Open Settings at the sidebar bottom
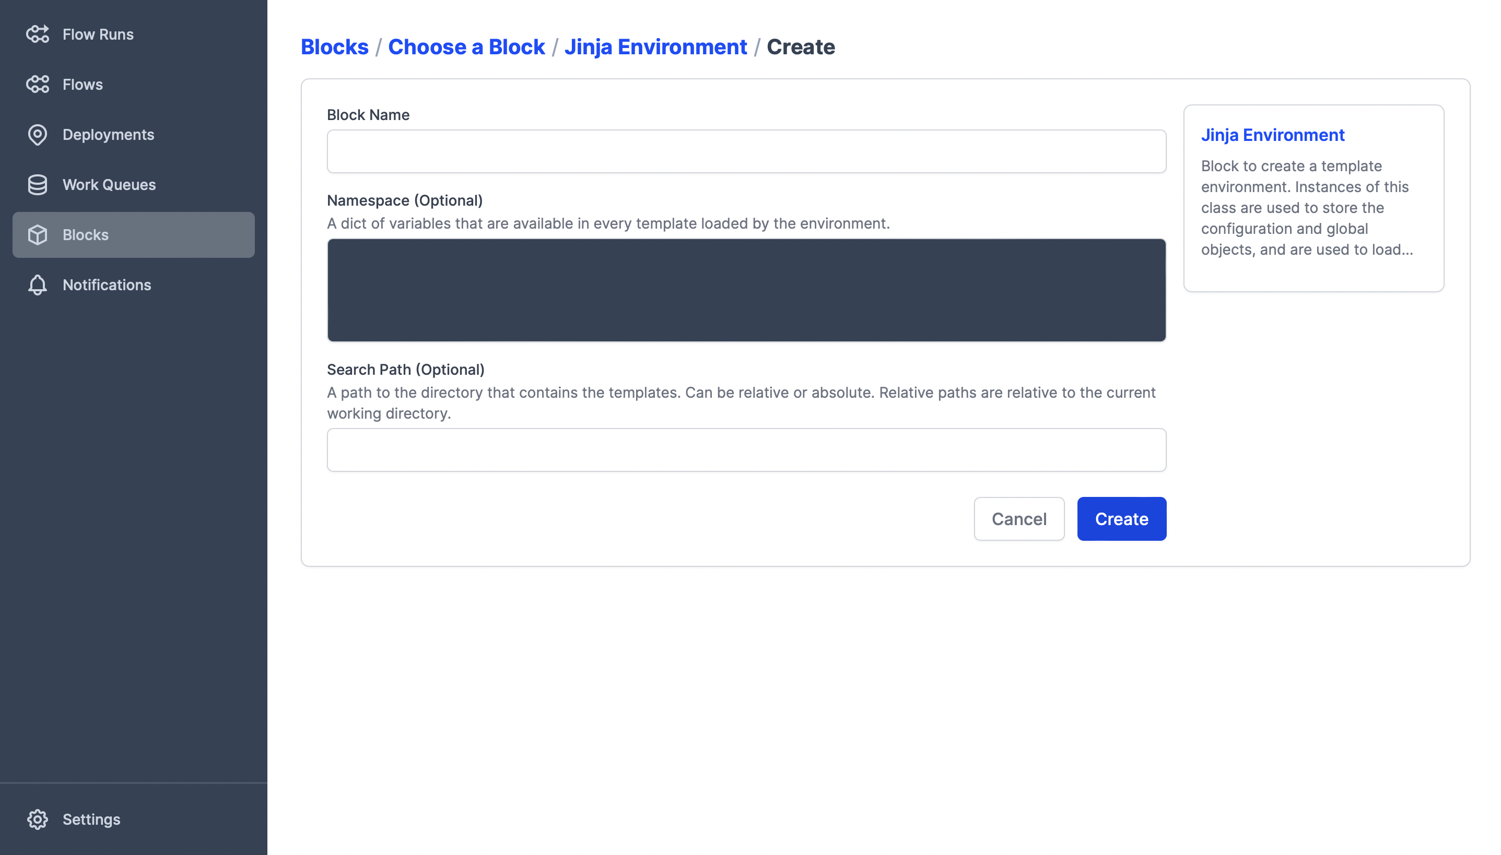Screen dimensions: 1501x855 91,819
